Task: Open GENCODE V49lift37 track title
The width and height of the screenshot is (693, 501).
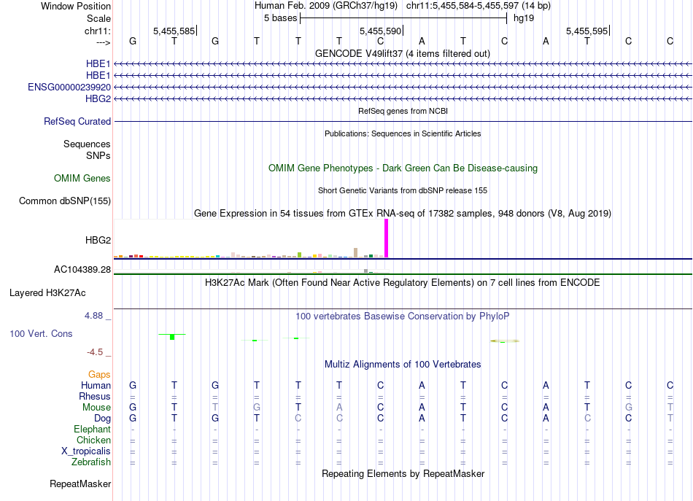Action: pyautogui.click(x=403, y=53)
